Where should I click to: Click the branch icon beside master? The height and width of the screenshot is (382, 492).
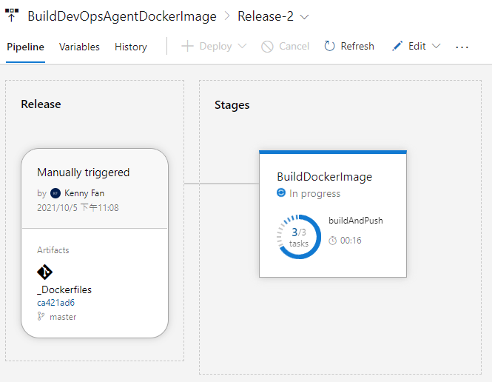pyautogui.click(x=41, y=316)
